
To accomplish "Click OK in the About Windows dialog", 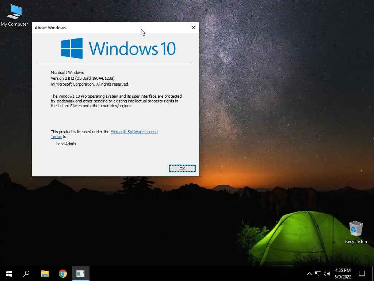I will [182, 168].
